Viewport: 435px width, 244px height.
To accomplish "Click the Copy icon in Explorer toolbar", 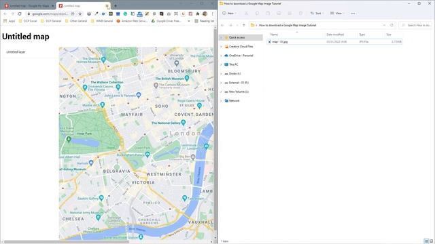I will pyautogui.click(x=257, y=14).
